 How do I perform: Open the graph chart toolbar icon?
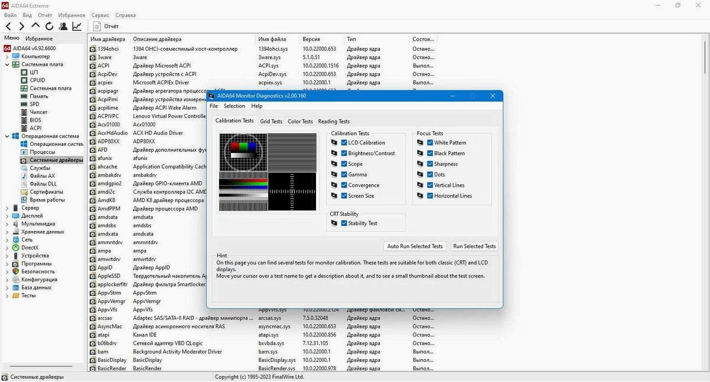77,27
